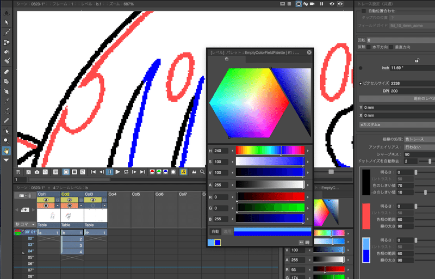Click the highlighted Pause button
435x279 pixels.
pos(110,172)
